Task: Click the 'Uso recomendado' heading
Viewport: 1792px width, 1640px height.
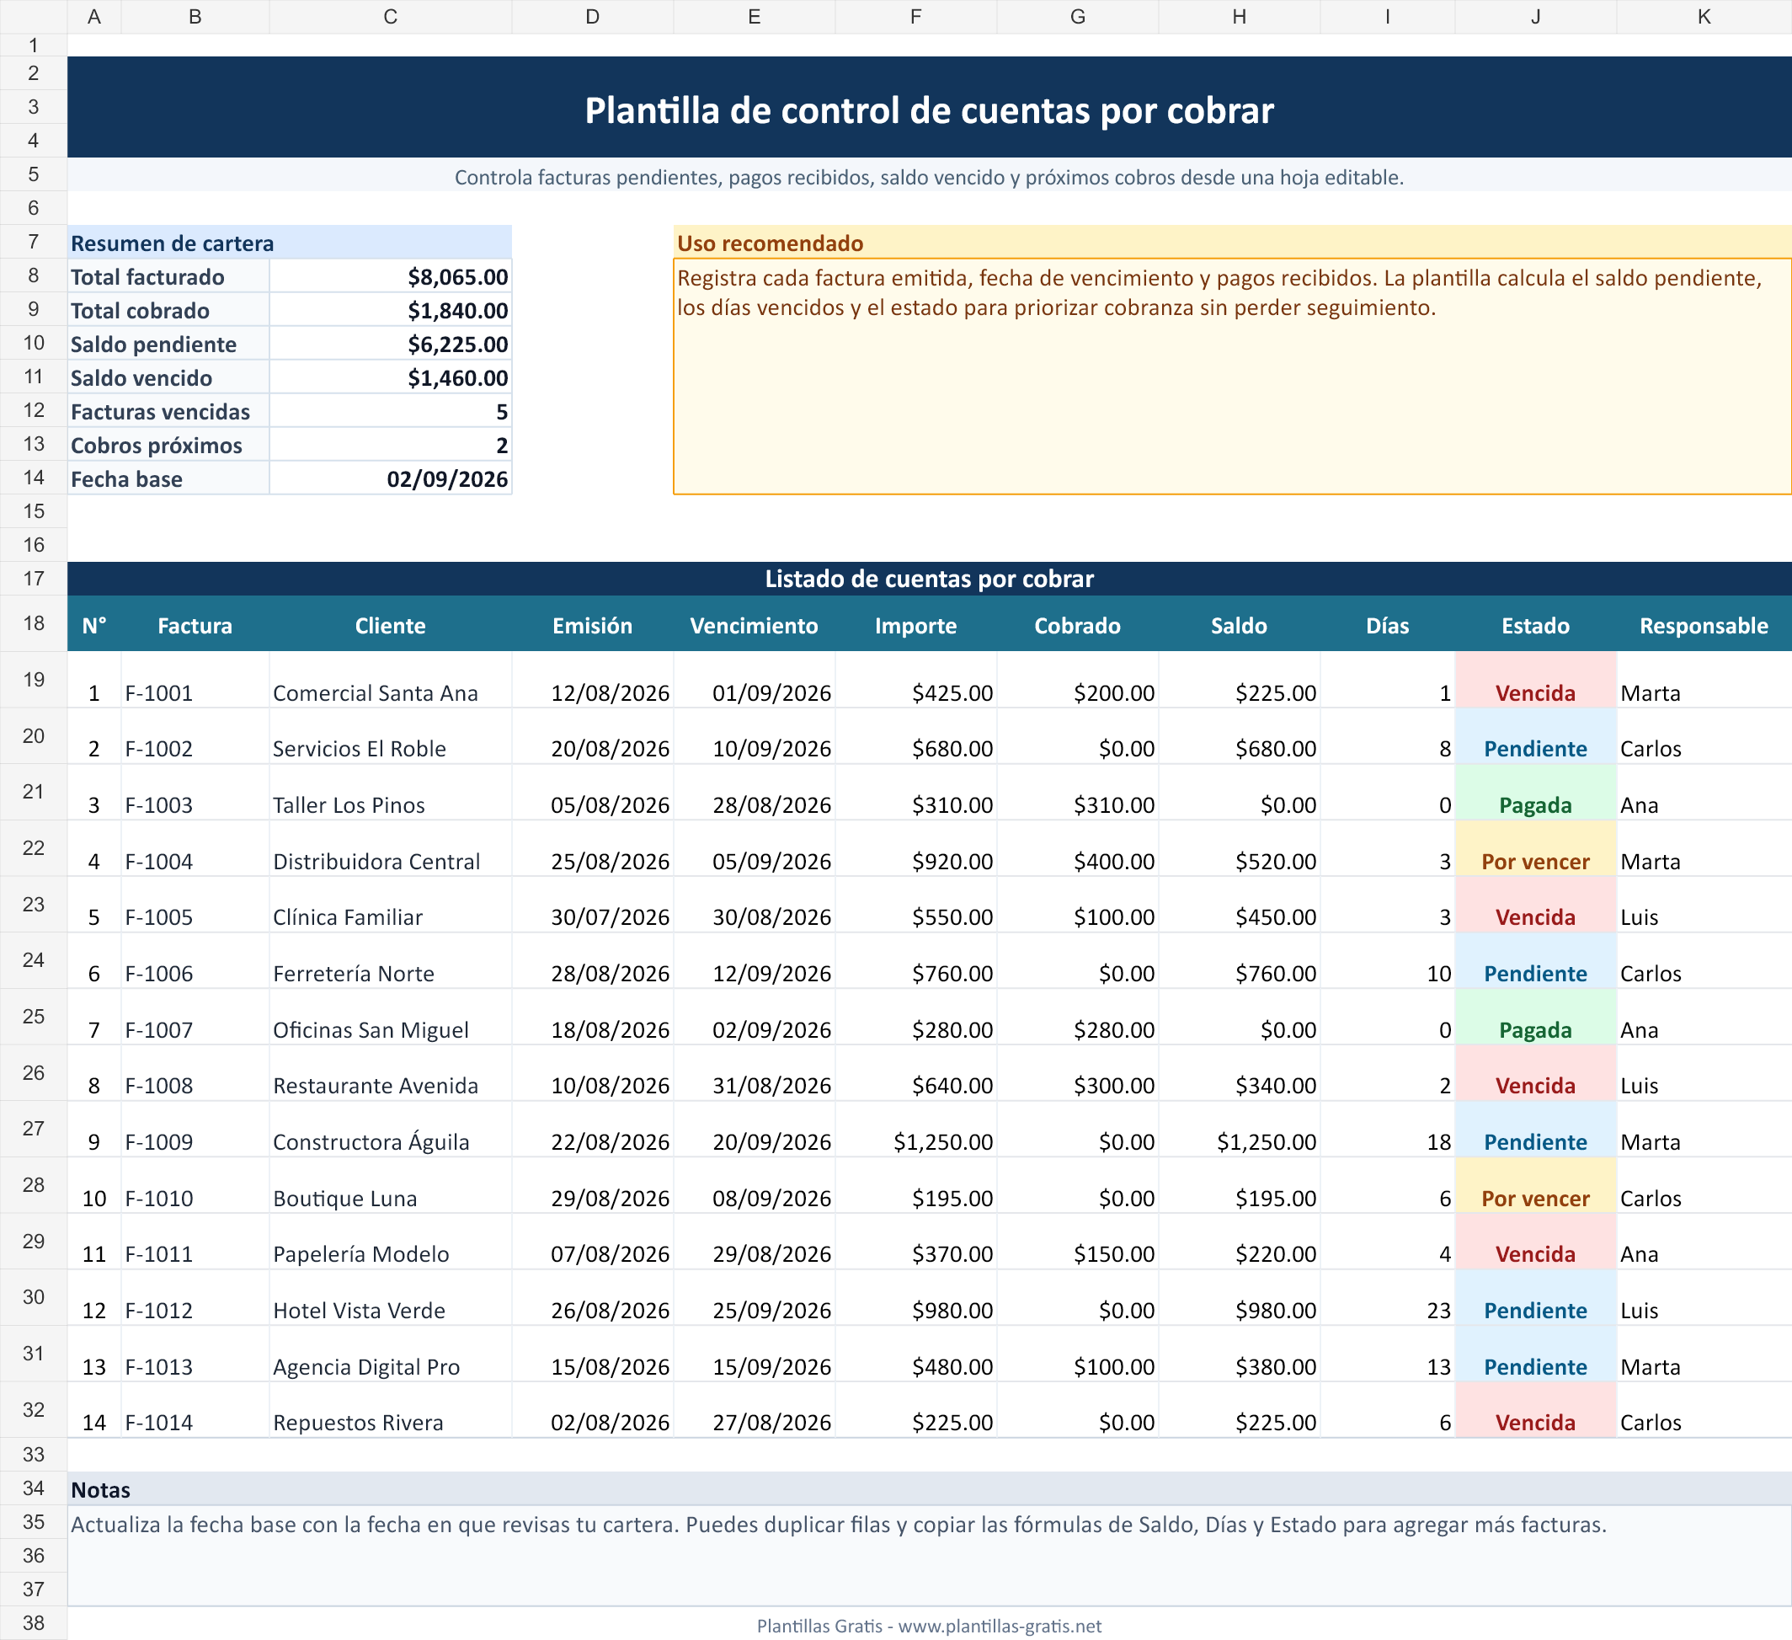Action: (771, 243)
